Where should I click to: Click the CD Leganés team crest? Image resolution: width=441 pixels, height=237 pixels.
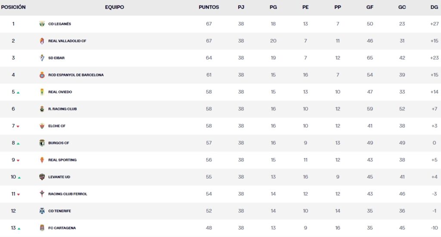tap(42, 24)
